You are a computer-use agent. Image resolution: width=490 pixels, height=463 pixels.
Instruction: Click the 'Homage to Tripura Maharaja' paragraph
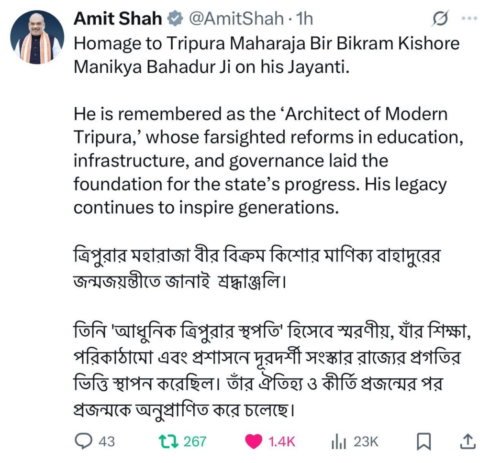[x=267, y=55]
